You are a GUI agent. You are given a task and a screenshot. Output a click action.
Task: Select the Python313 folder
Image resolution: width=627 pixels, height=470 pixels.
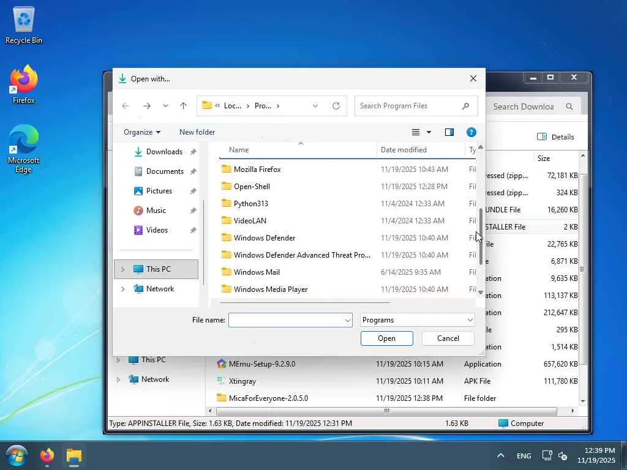click(250, 204)
